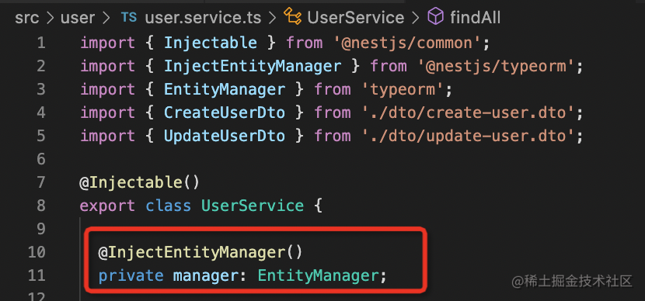
Task: Open findAll breadcrumb symbol list
Action: click(475, 18)
